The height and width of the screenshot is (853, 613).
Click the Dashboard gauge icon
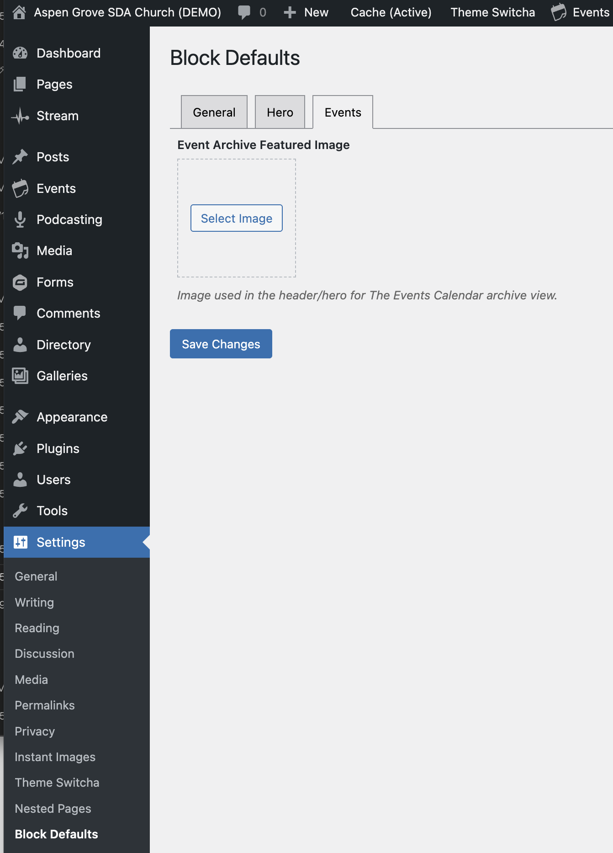[20, 53]
